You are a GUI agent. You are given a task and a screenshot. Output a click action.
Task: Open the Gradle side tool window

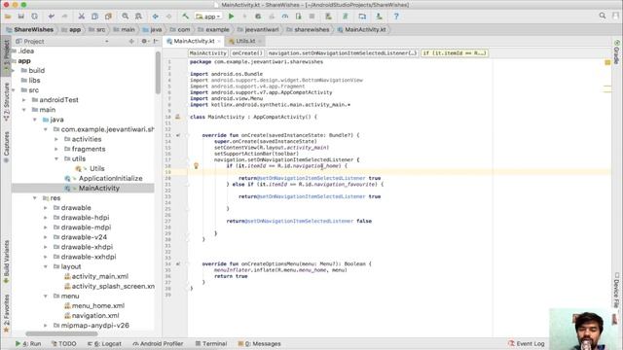coord(616,52)
